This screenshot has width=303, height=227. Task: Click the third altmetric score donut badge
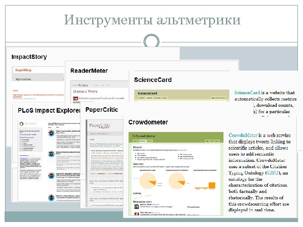coord(51,176)
